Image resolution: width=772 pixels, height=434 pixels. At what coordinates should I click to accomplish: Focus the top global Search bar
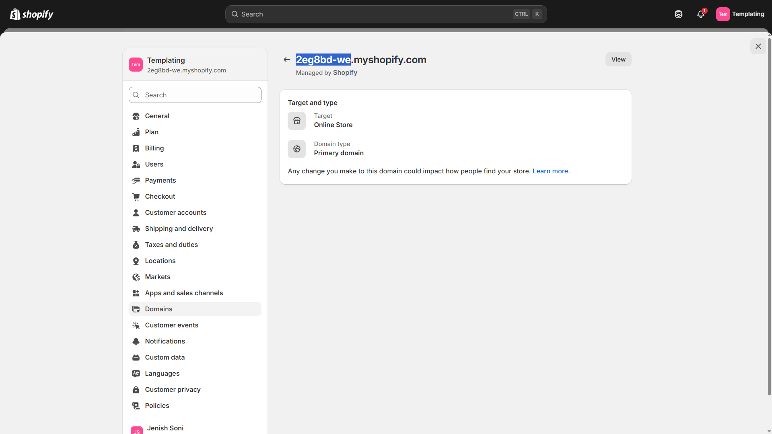tap(386, 14)
